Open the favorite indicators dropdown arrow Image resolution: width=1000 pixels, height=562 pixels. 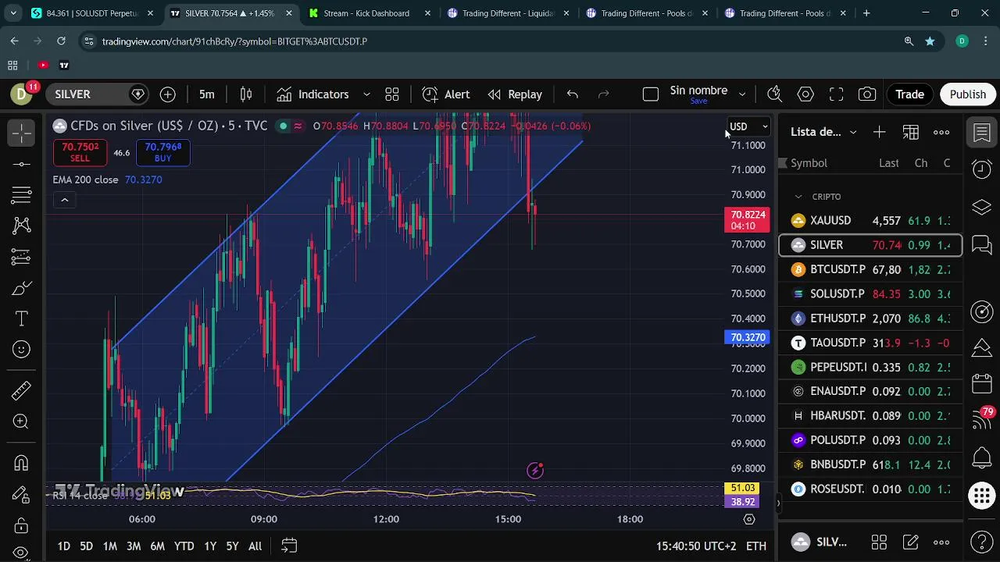click(x=366, y=94)
